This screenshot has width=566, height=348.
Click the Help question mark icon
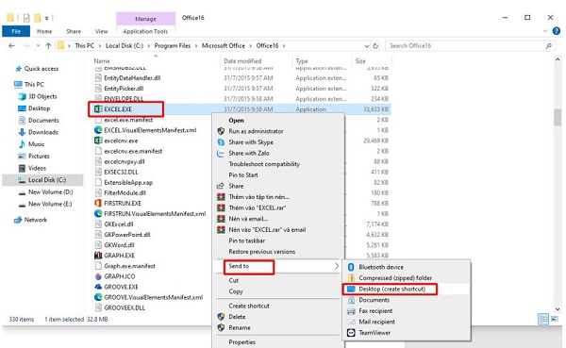(557, 31)
